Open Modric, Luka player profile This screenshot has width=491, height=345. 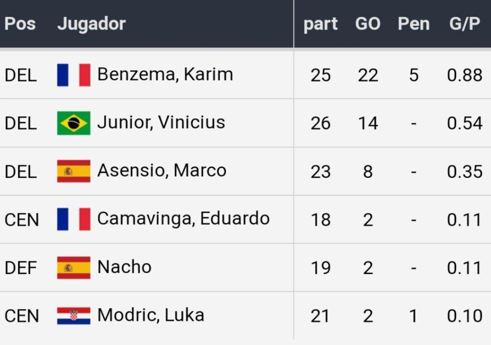pyautogui.click(x=151, y=315)
